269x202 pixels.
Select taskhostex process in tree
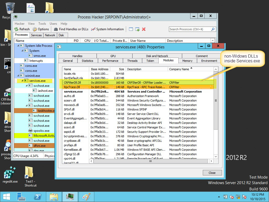[34, 110]
